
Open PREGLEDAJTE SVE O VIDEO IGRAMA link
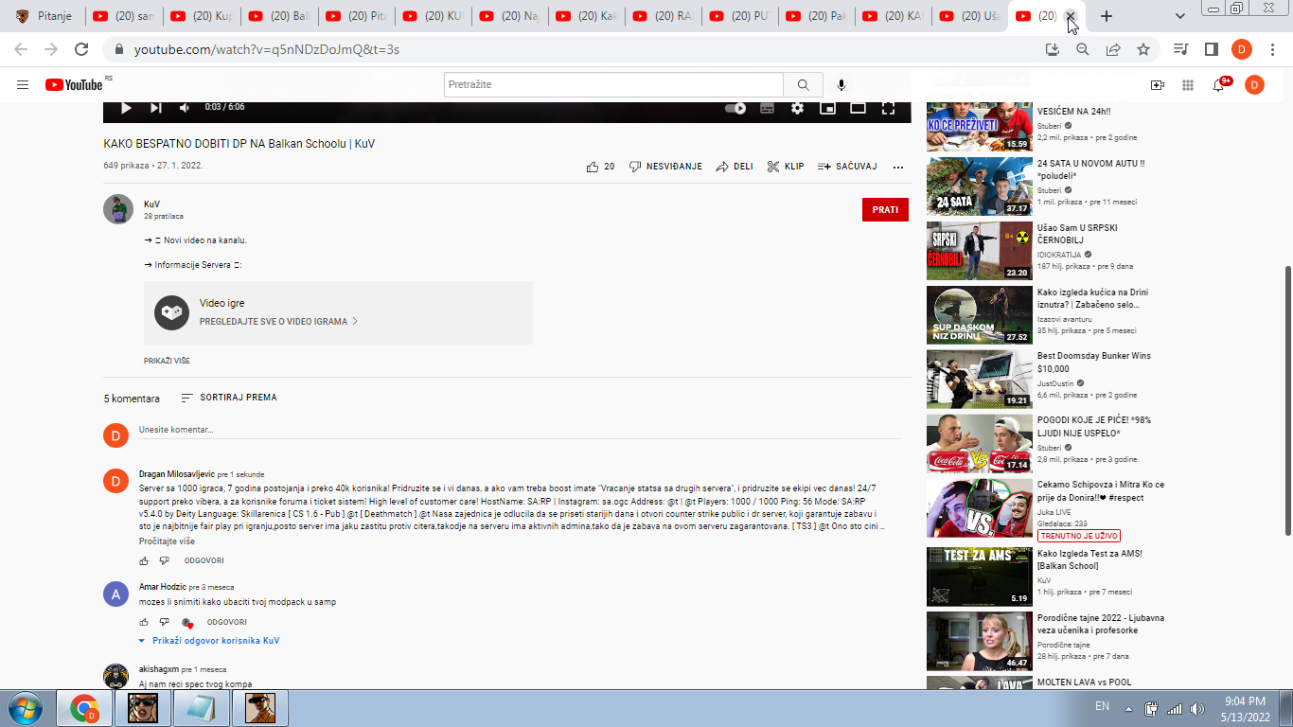click(x=278, y=321)
